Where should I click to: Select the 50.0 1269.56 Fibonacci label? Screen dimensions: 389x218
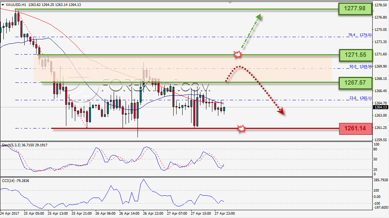(x=360, y=66)
